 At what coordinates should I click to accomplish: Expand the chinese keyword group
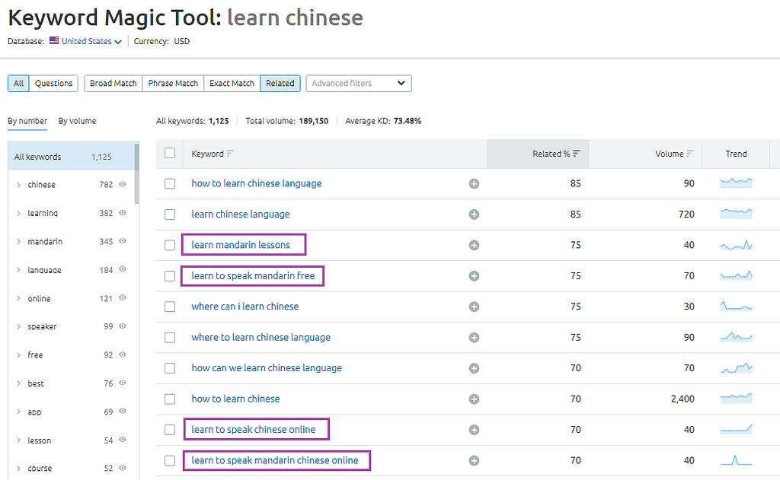pos(18,184)
